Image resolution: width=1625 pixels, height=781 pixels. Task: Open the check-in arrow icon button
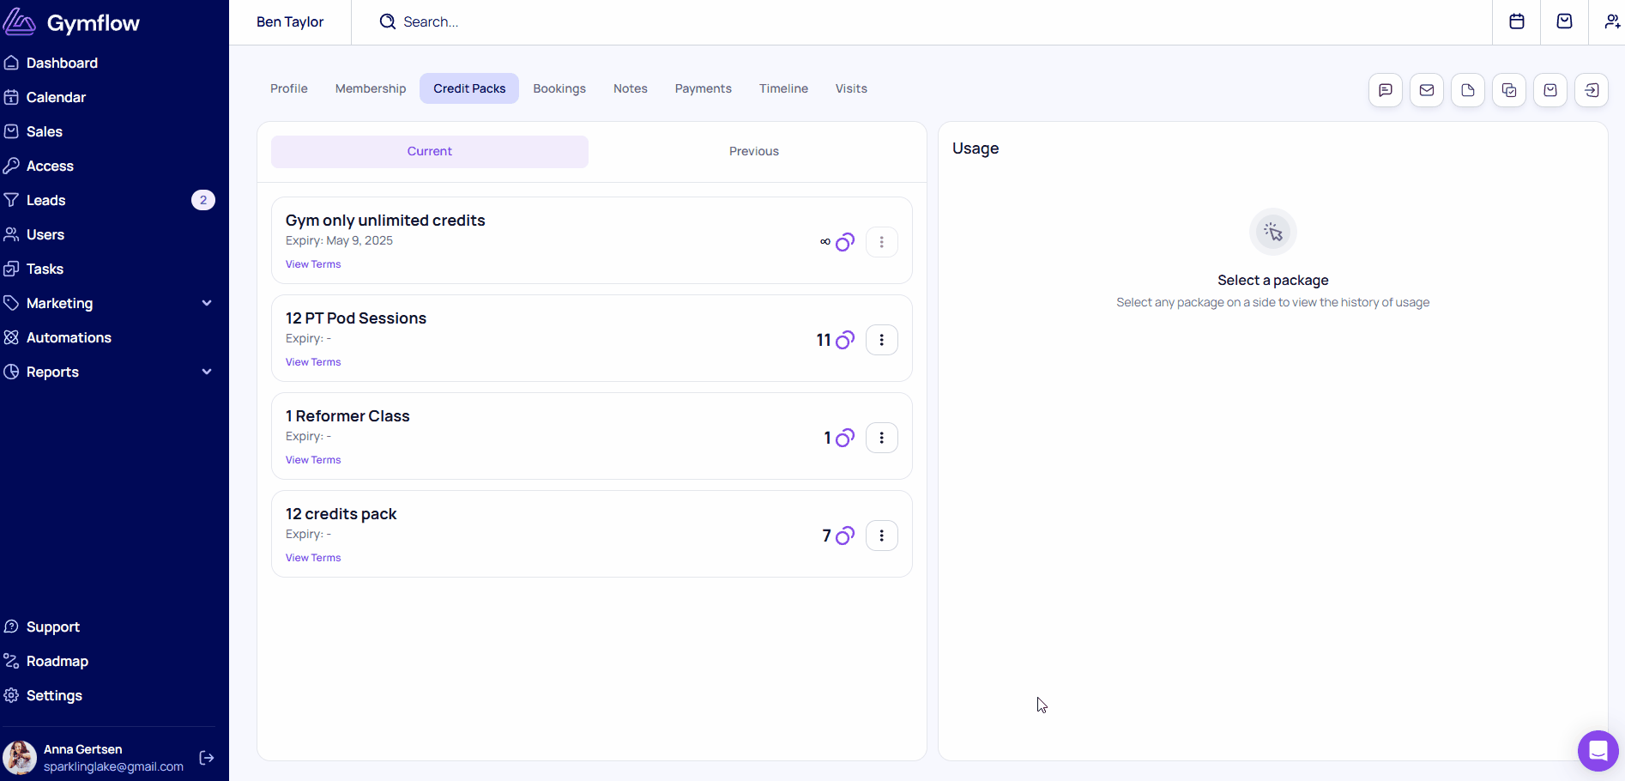tap(1591, 90)
